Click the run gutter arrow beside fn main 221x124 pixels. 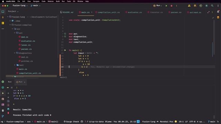(x=65, y=50)
